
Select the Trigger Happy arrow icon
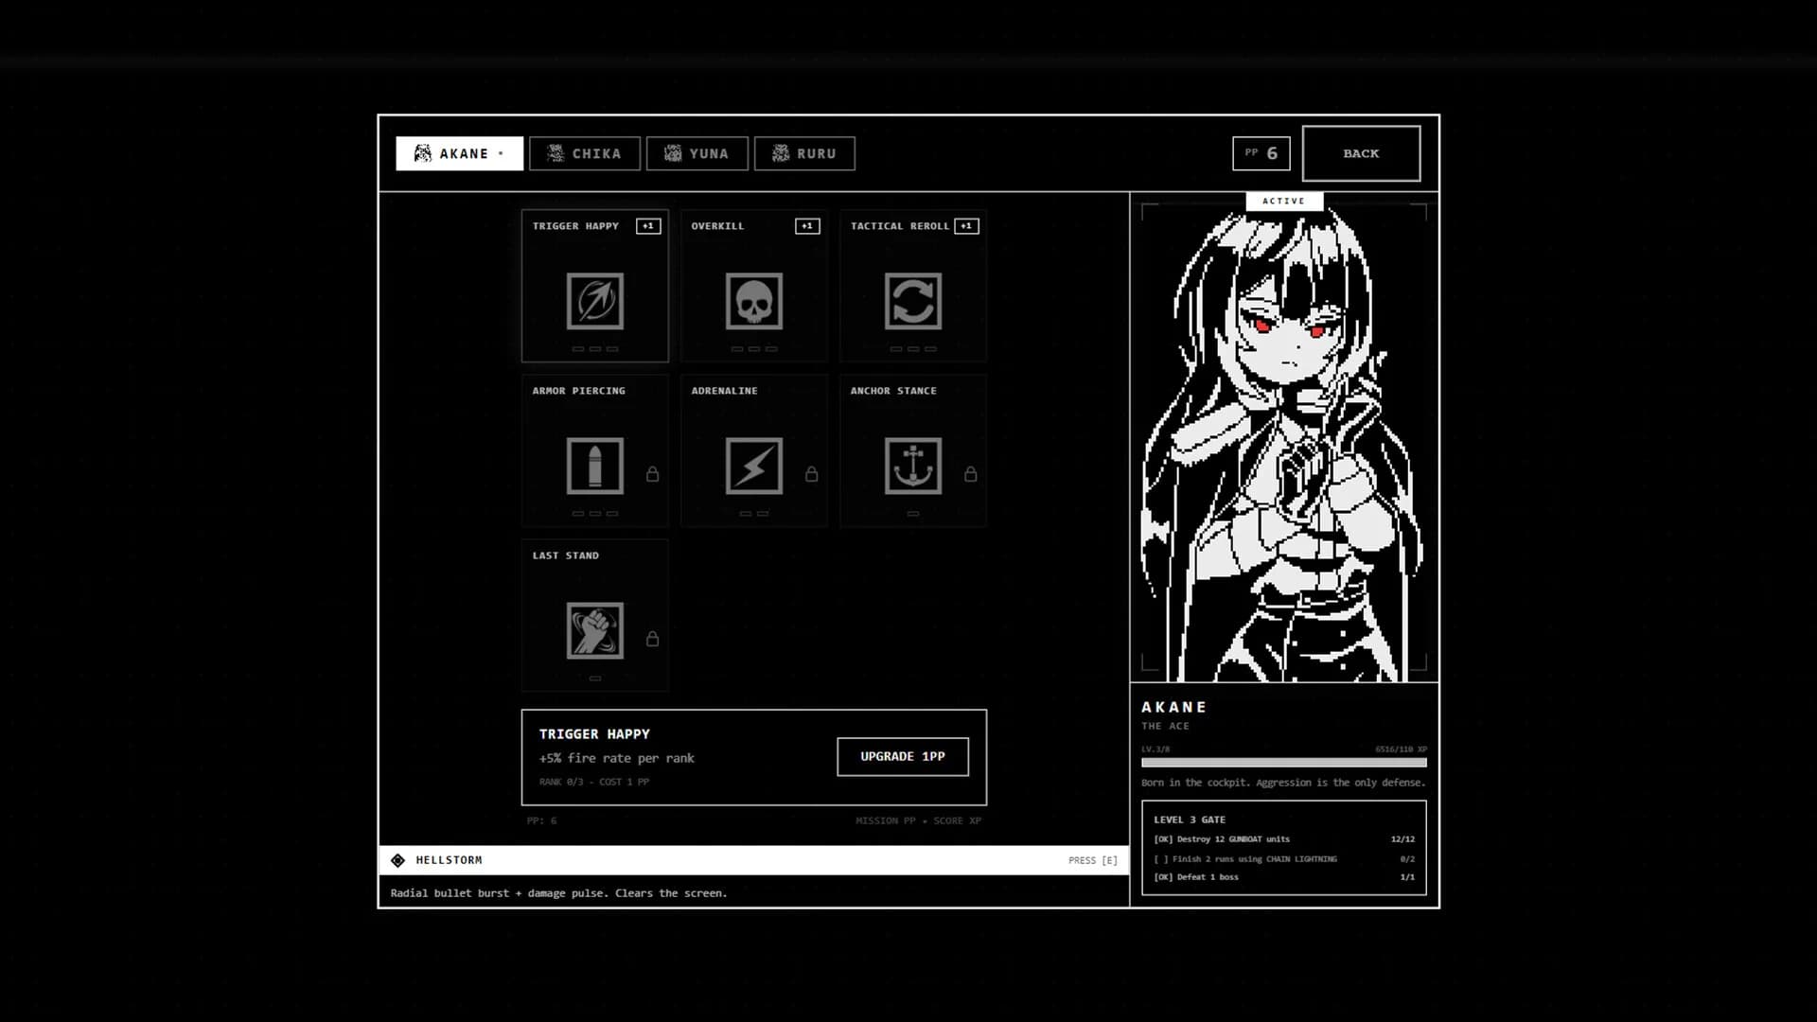[x=594, y=301]
